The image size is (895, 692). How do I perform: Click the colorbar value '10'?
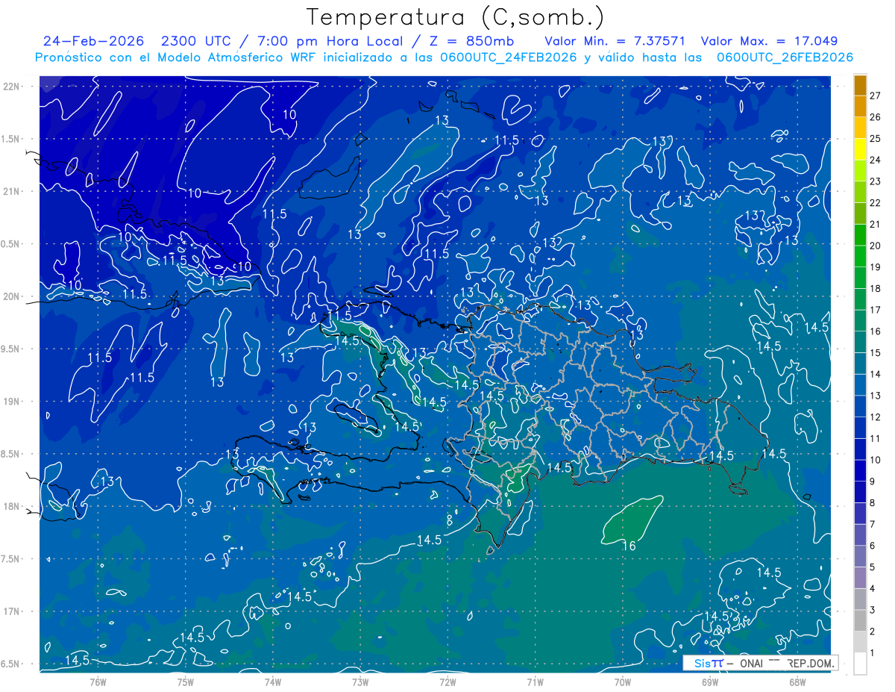tap(876, 460)
